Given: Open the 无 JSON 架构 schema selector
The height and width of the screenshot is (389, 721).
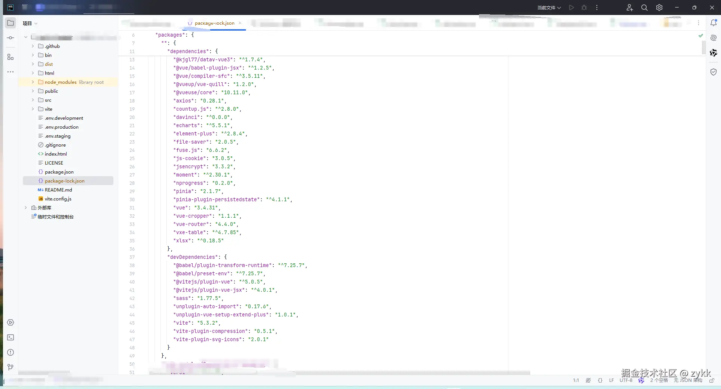Looking at the screenshot, I should tap(688, 380).
